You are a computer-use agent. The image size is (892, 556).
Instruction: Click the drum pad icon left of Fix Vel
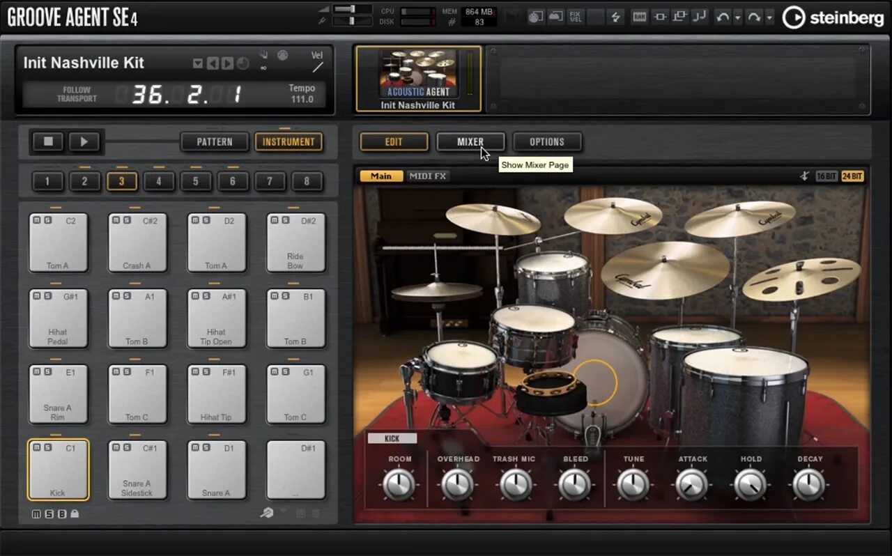pyautogui.click(x=535, y=17)
